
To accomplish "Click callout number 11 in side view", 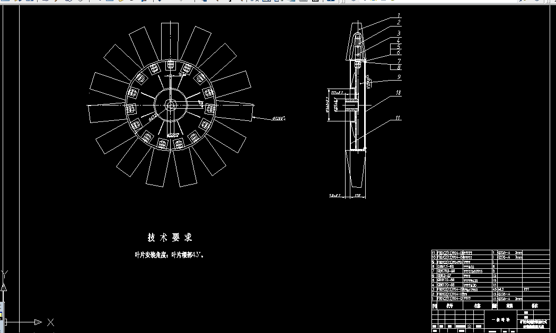I will 398,118.
